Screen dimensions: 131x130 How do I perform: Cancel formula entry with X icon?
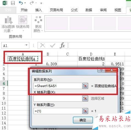(x=43, y=45)
